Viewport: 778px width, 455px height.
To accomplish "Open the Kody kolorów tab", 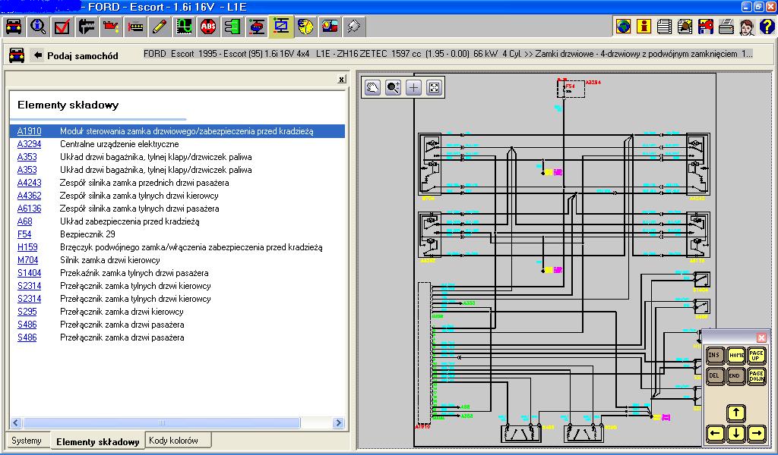I will (x=173, y=440).
